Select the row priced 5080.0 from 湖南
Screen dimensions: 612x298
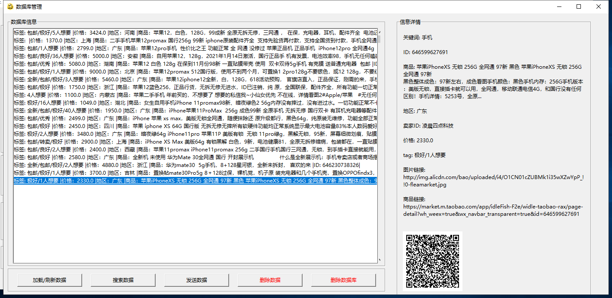tap(195, 64)
